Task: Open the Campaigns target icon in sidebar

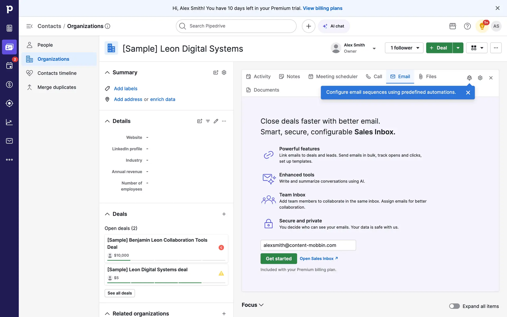Action: pos(9,103)
